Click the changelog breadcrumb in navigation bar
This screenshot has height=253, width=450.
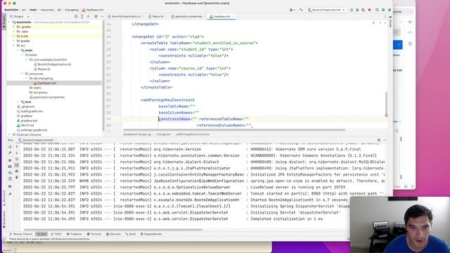72,10
